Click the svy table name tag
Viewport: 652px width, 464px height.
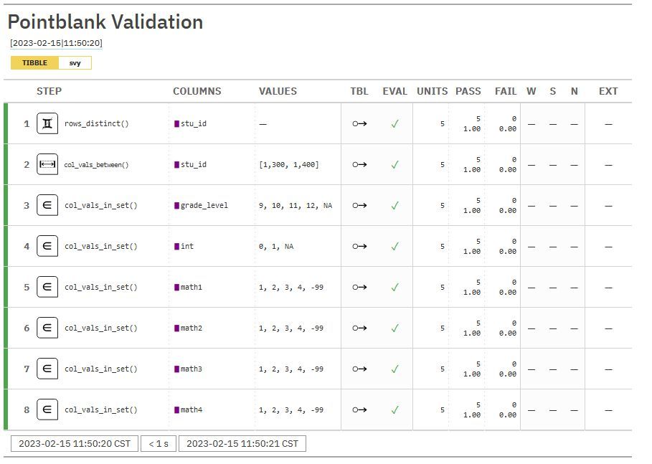pos(75,63)
